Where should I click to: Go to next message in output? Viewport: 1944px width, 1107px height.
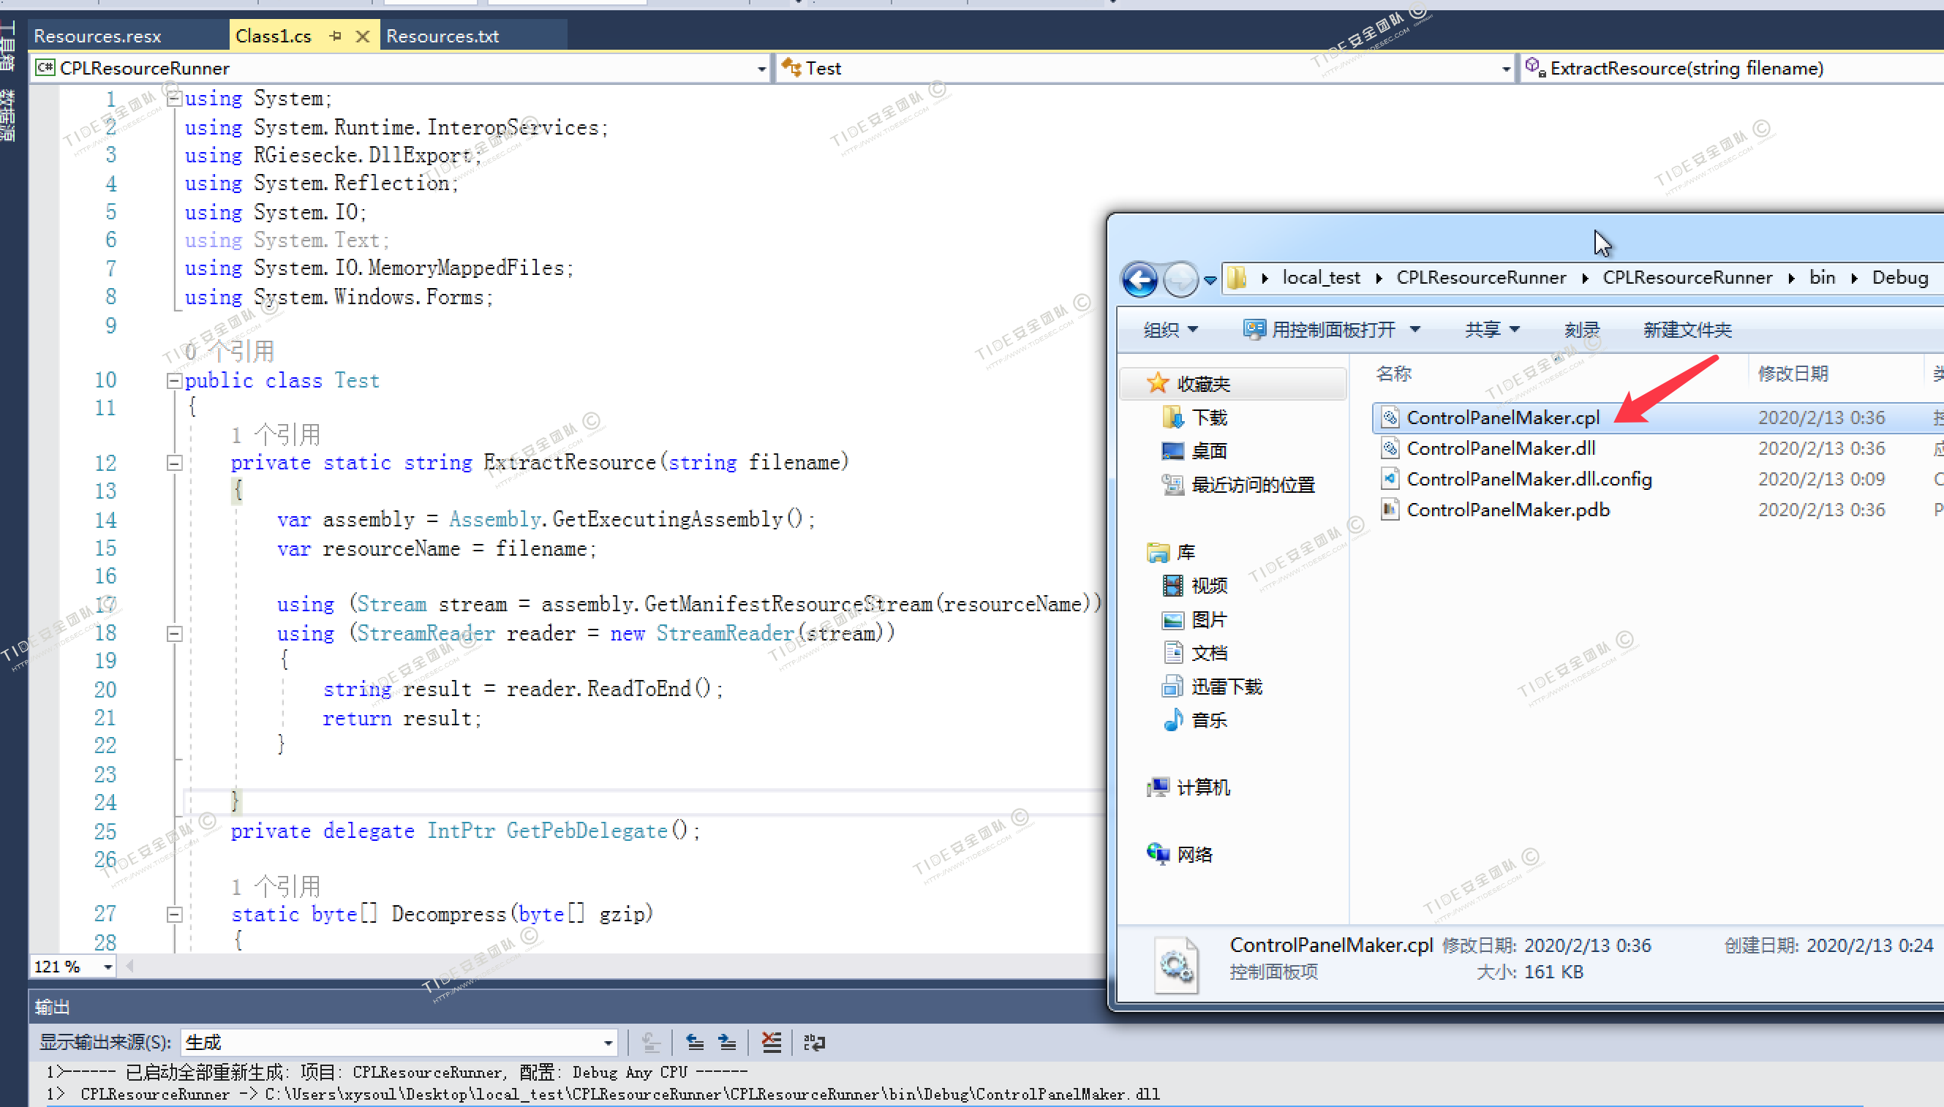click(x=727, y=1042)
